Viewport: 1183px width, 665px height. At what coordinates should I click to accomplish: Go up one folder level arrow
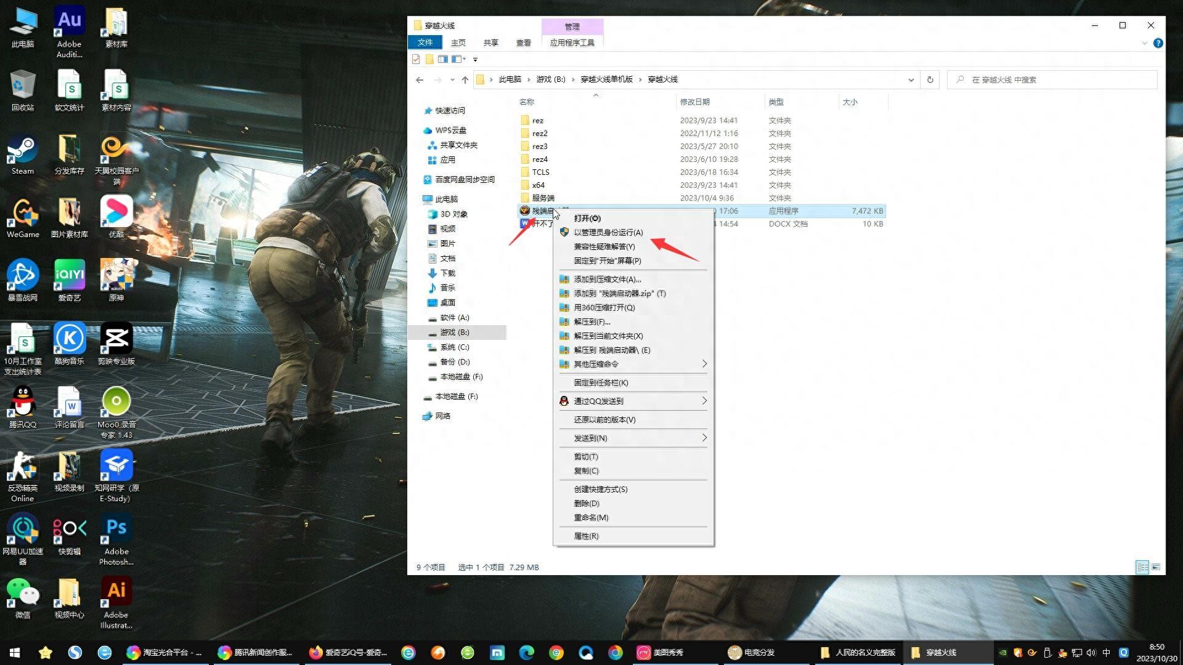tap(465, 79)
